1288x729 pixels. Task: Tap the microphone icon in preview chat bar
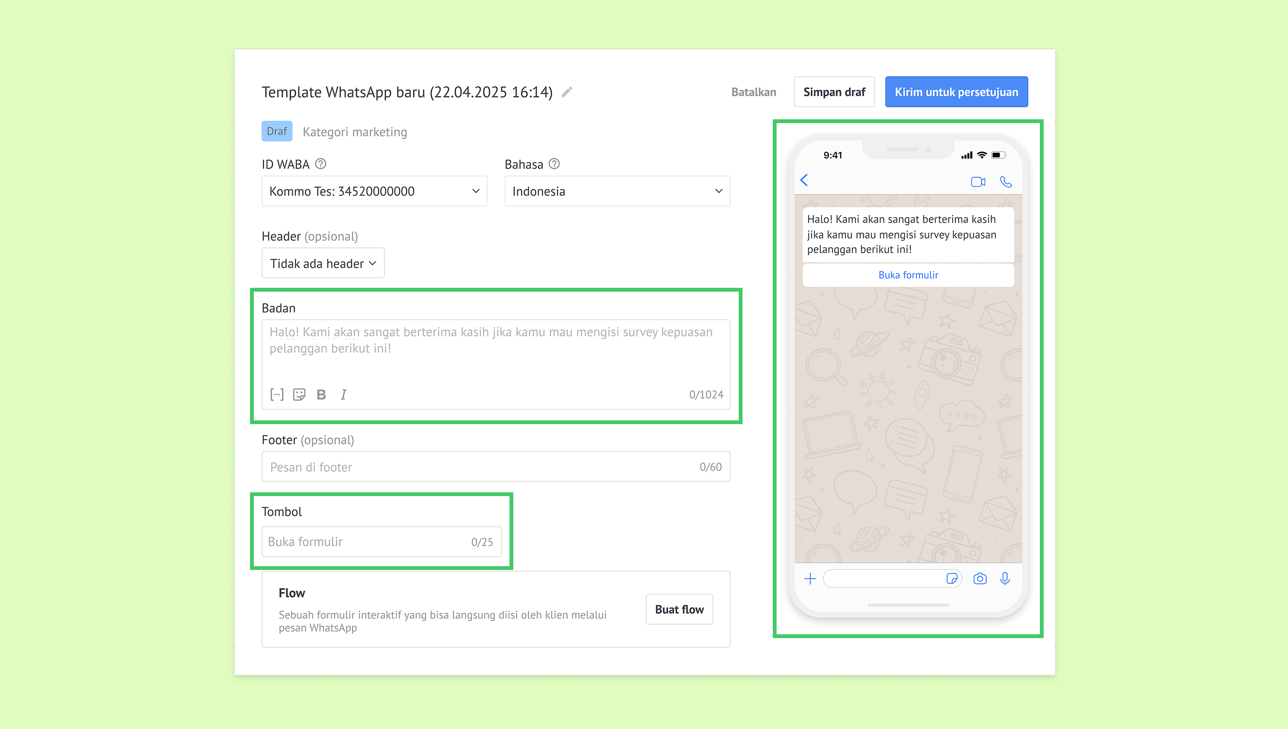click(x=1004, y=579)
